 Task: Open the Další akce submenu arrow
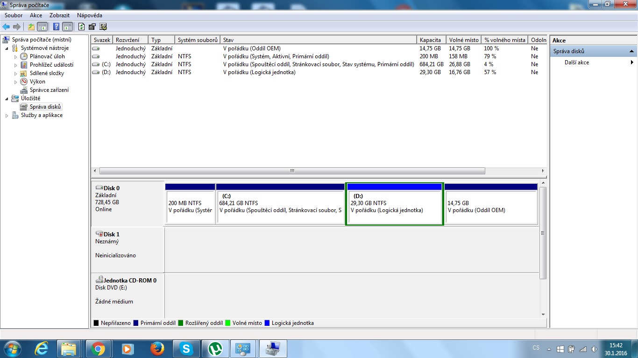[x=632, y=62]
